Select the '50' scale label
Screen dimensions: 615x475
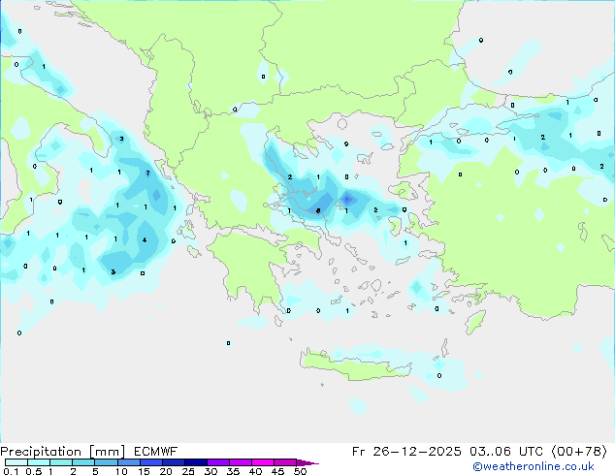pyautogui.click(x=300, y=471)
